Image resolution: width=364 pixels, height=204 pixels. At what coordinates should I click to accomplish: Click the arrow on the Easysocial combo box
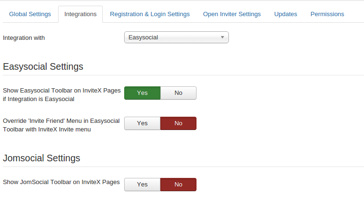coord(222,37)
